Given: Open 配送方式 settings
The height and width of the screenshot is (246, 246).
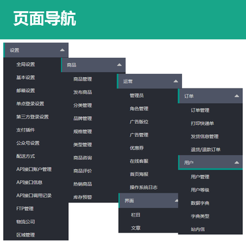Looking at the screenshot, I should tap(26, 156).
